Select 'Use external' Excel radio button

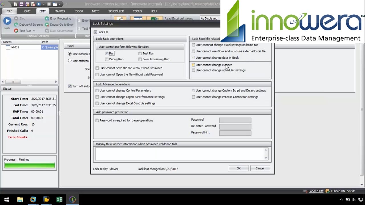pyautogui.click(x=70, y=61)
